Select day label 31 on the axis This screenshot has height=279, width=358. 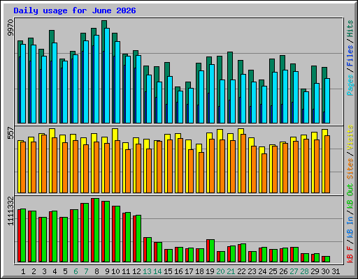click(336, 271)
